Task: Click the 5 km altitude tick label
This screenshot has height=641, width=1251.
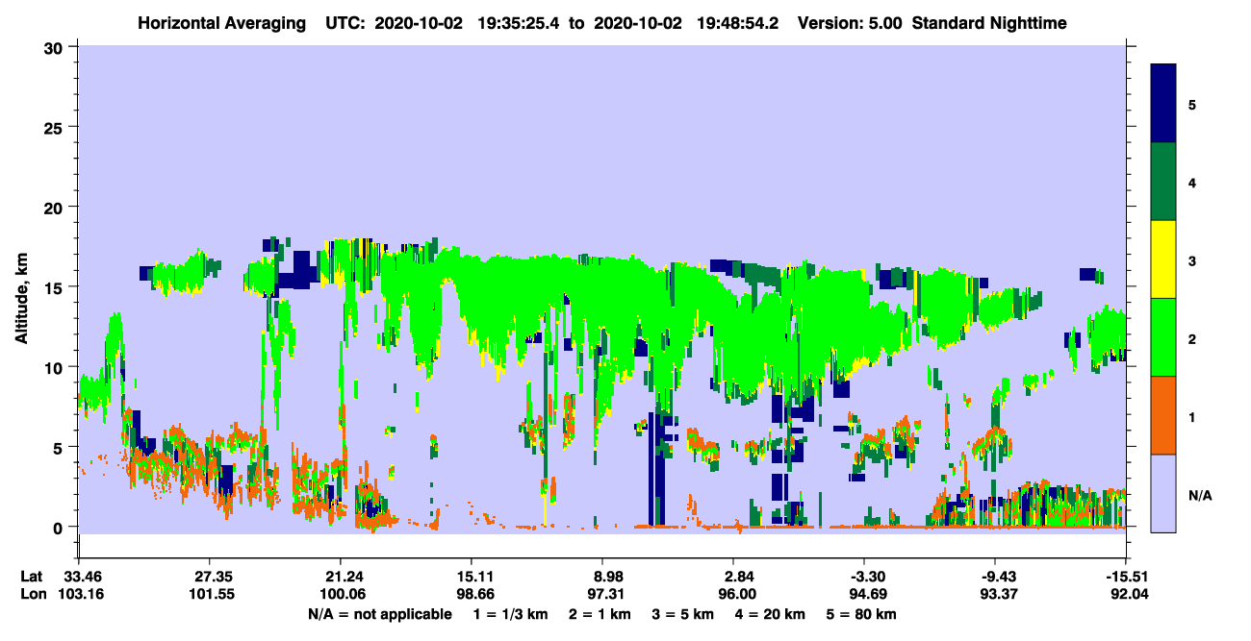Action: pos(59,447)
